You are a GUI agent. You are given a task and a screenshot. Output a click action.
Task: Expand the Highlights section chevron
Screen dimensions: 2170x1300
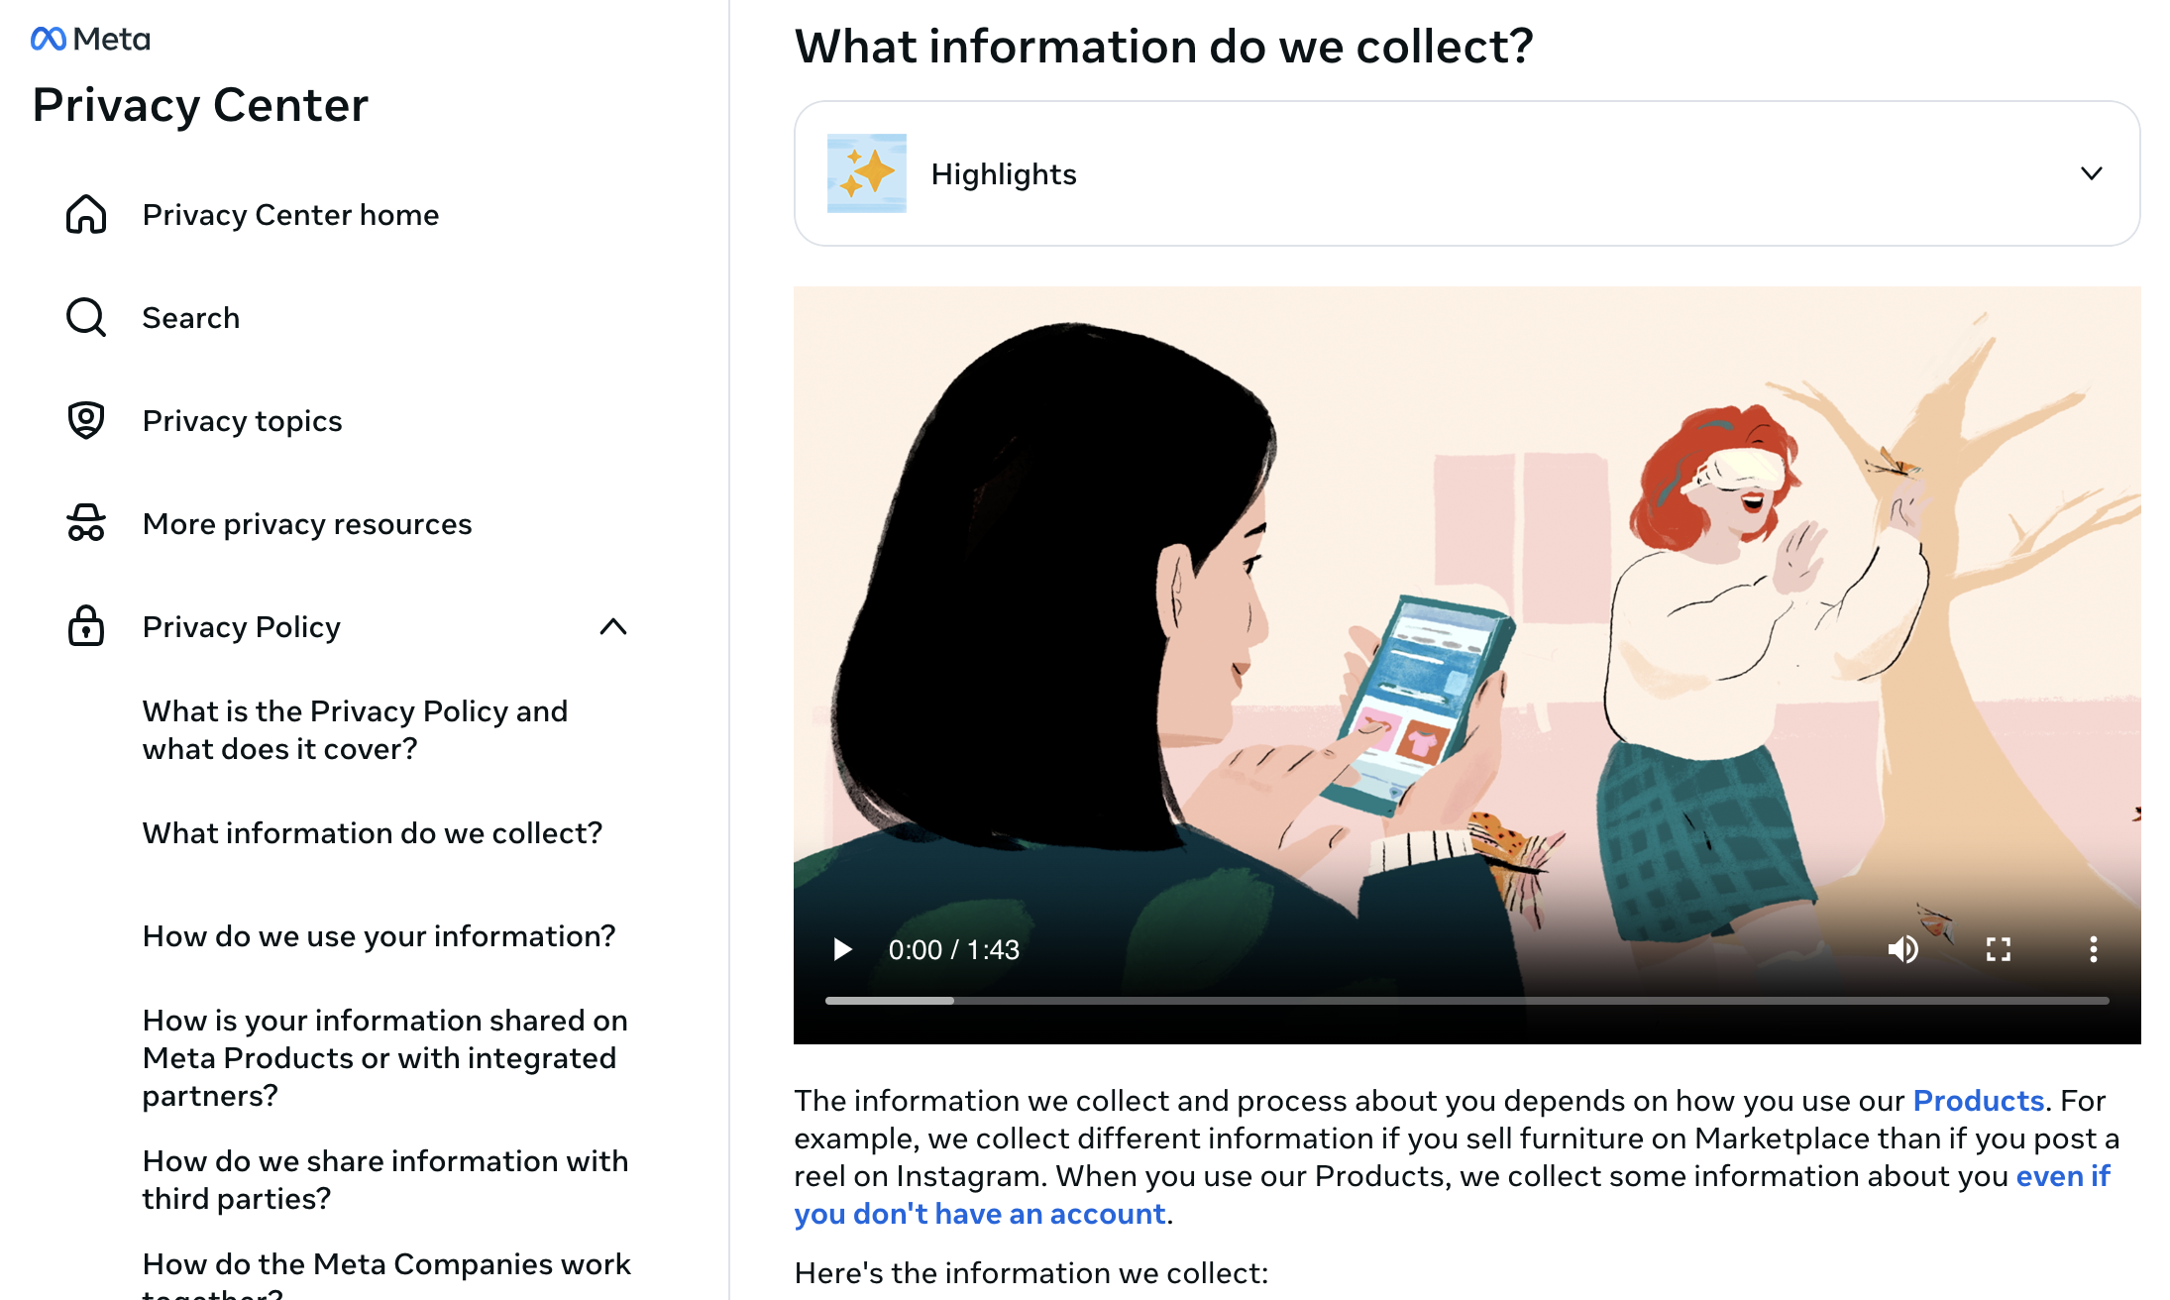[2092, 173]
